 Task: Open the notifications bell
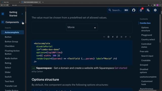141,10
